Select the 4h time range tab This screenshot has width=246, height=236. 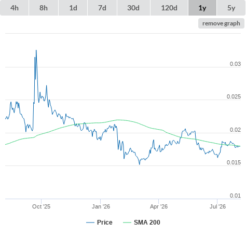click(x=15, y=8)
